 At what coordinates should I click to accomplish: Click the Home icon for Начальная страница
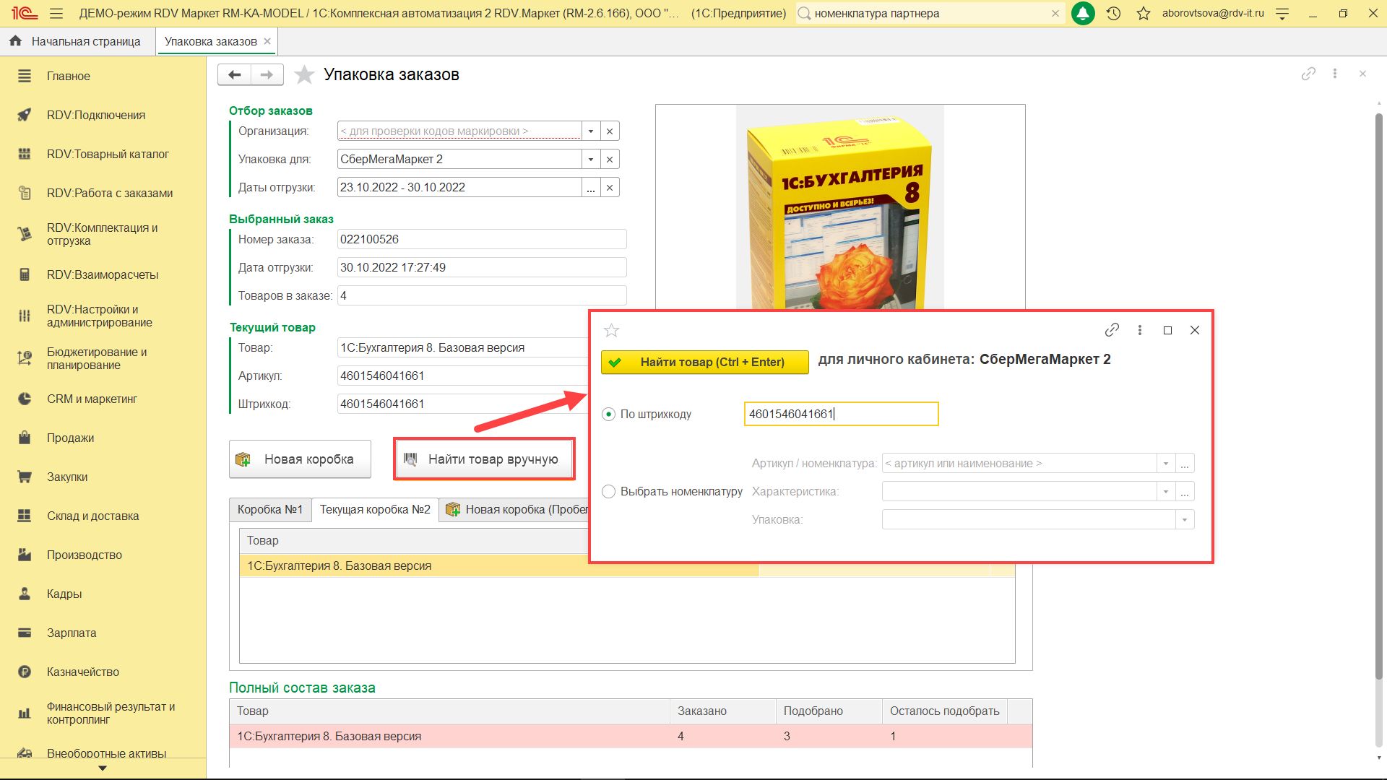click(x=15, y=41)
